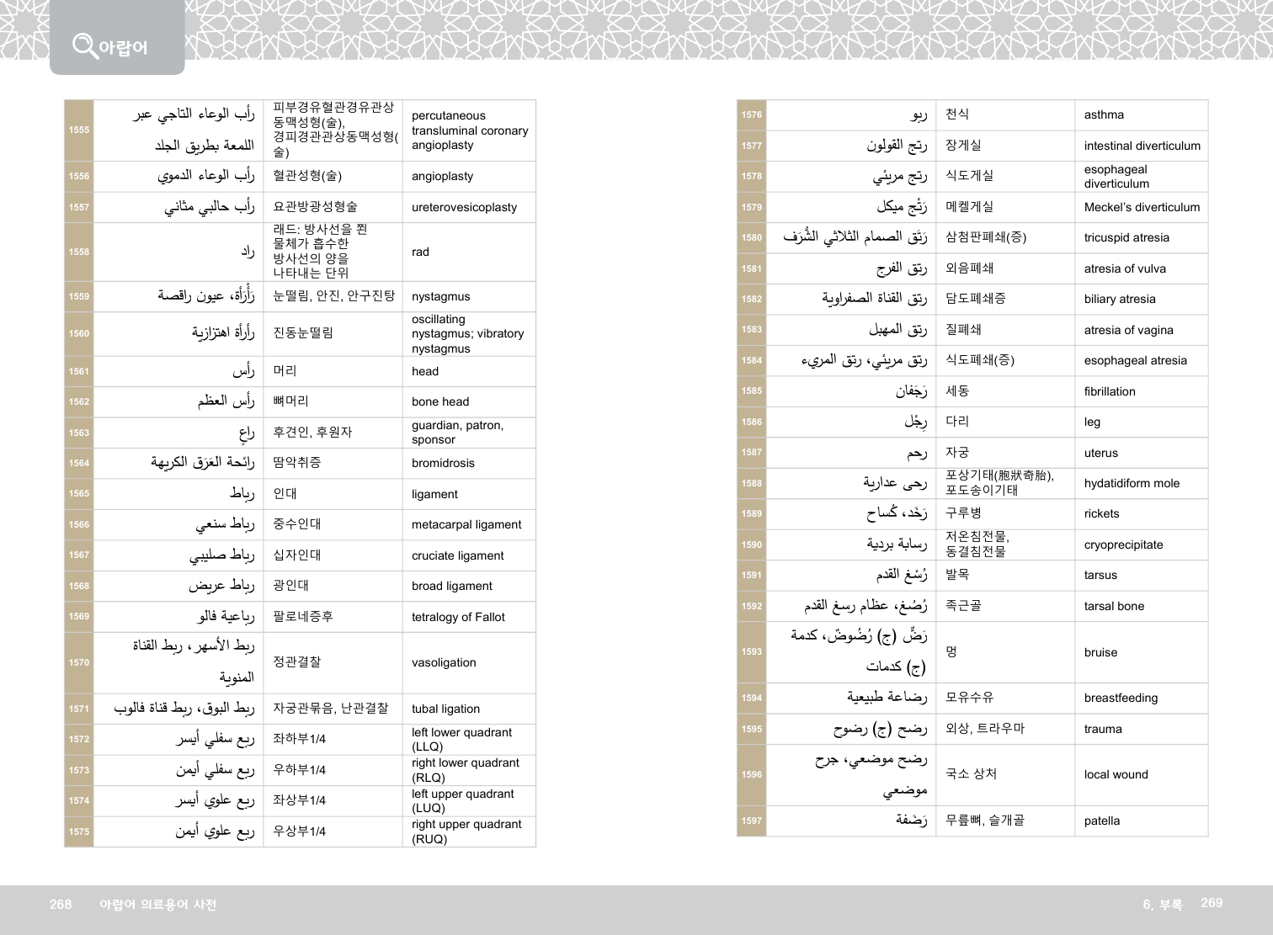
Task: Select the tetralogy of Fallot cell
Action: coord(458,617)
